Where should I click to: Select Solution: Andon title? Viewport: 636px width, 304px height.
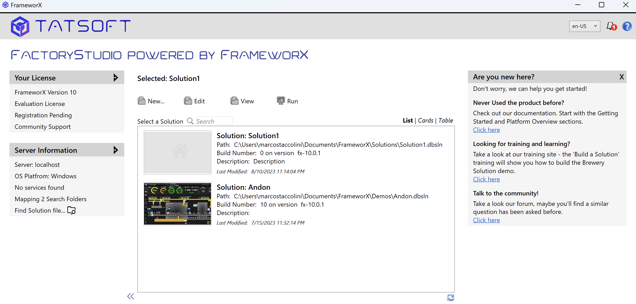click(243, 187)
